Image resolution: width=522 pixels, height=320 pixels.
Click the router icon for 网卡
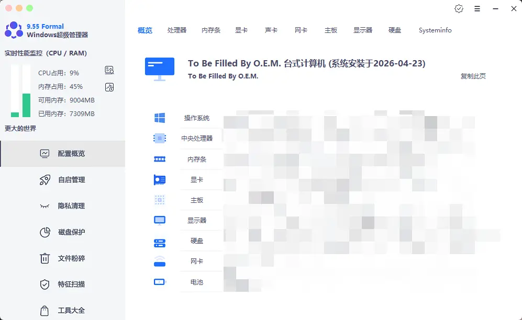[x=160, y=261]
